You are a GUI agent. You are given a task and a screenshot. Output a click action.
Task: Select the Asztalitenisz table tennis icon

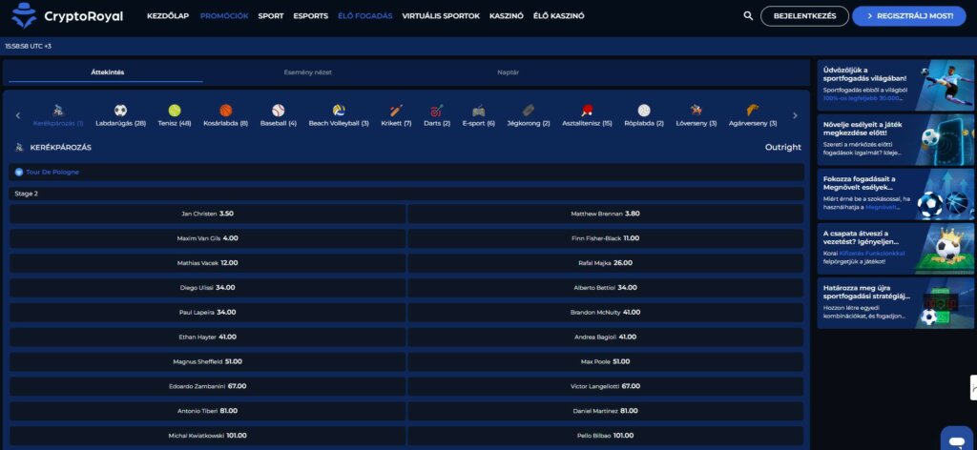click(587, 111)
